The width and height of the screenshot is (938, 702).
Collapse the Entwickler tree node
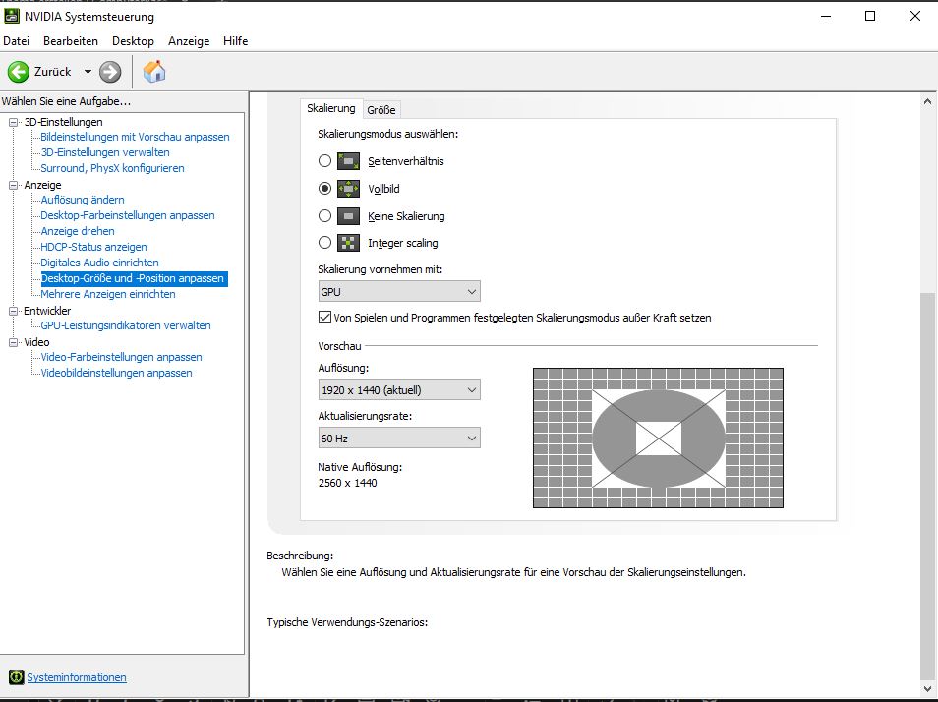[x=13, y=311]
